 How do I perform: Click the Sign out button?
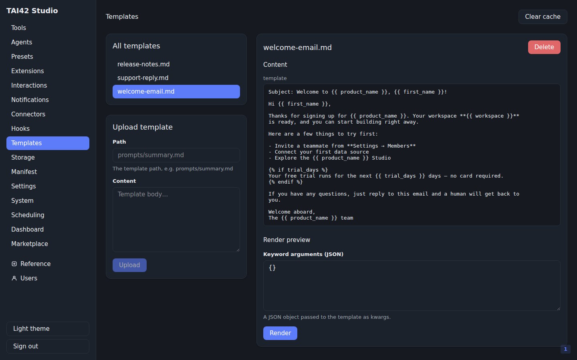click(x=48, y=346)
